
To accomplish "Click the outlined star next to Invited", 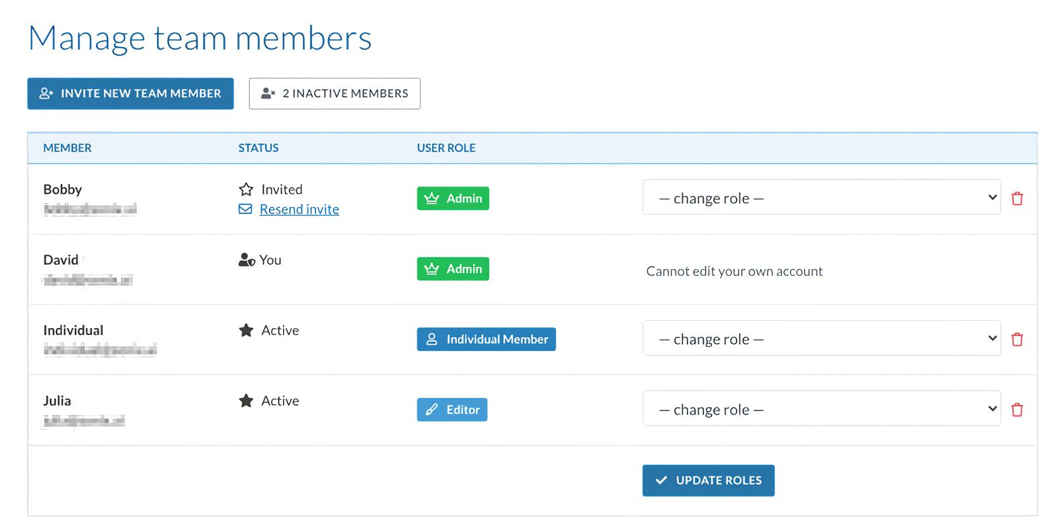I will coord(246,189).
